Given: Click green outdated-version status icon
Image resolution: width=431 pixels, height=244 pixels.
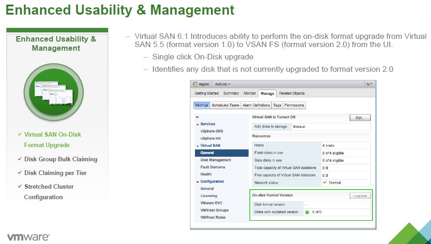Looking at the screenshot, I should point(307,212).
